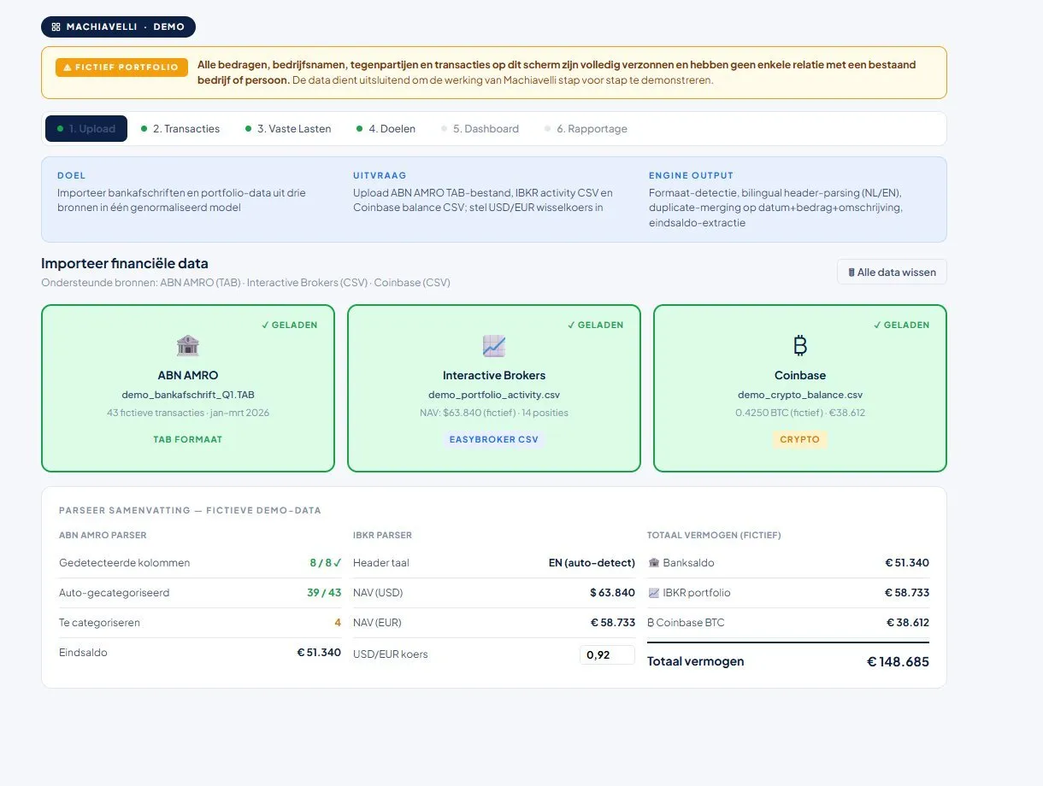
Task: Click the Fictief Portfolio warning label
Action: [x=121, y=67]
